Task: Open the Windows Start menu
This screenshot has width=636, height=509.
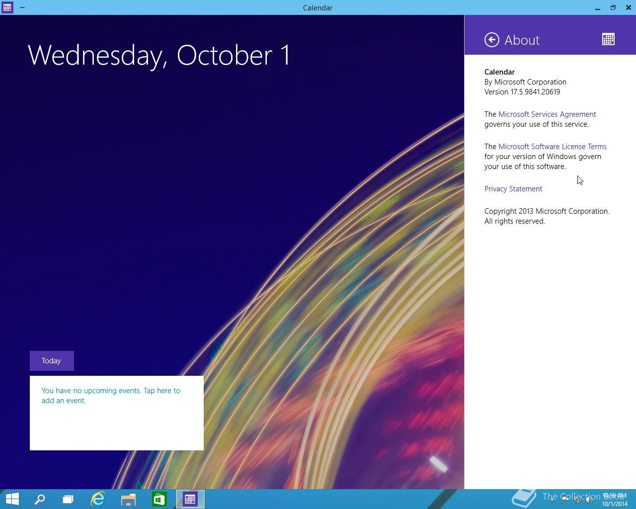Action: click(12, 499)
